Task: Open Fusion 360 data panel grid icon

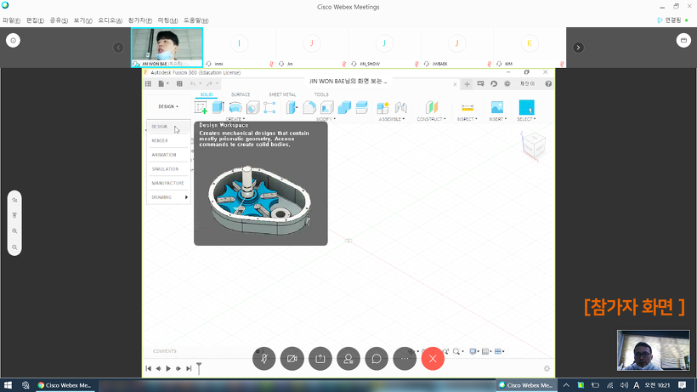Action: tap(149, 83)
